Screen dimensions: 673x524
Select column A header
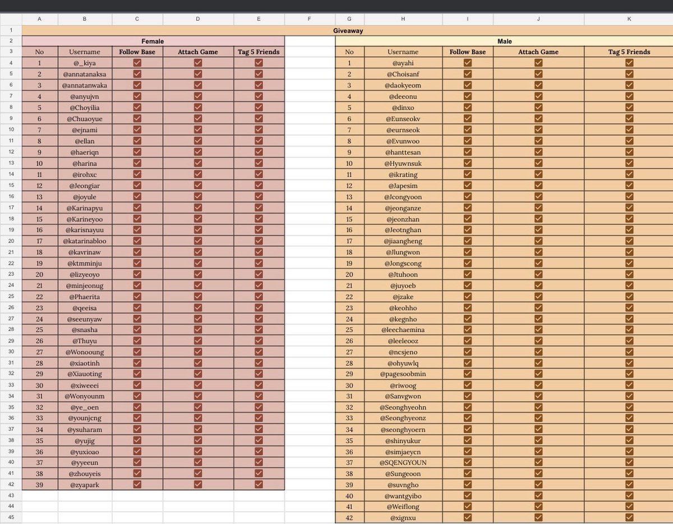click(x=39, y=19)
